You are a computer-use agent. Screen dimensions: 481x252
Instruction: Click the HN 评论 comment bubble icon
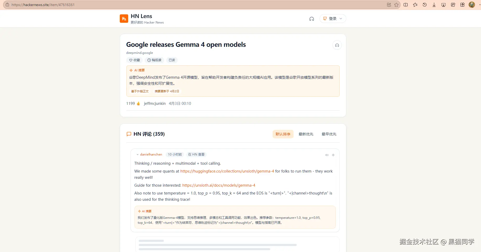[x=129, y=134]
